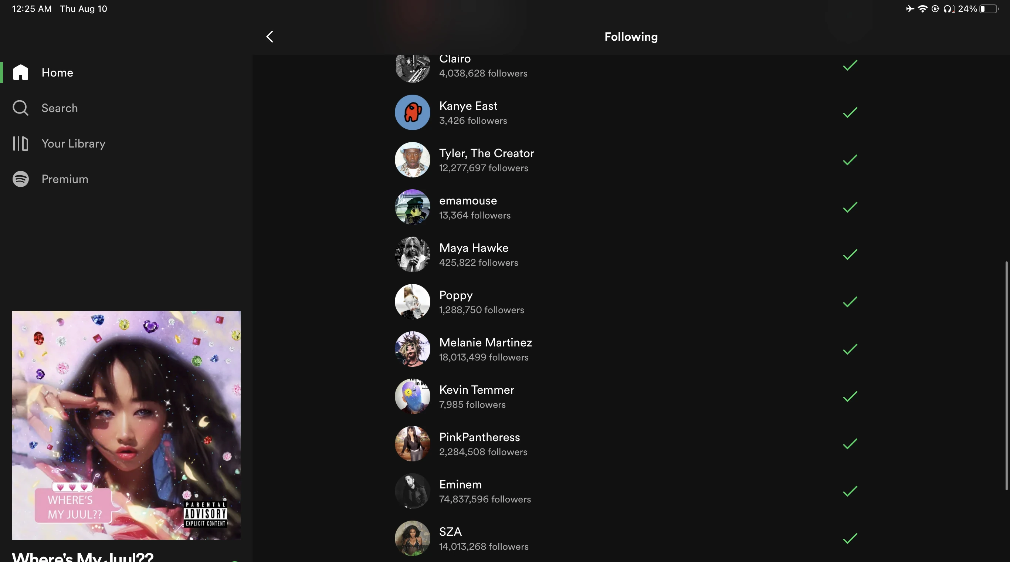Open the Maya Hawke artist page

pyautogui.click(x=474, y=248)
